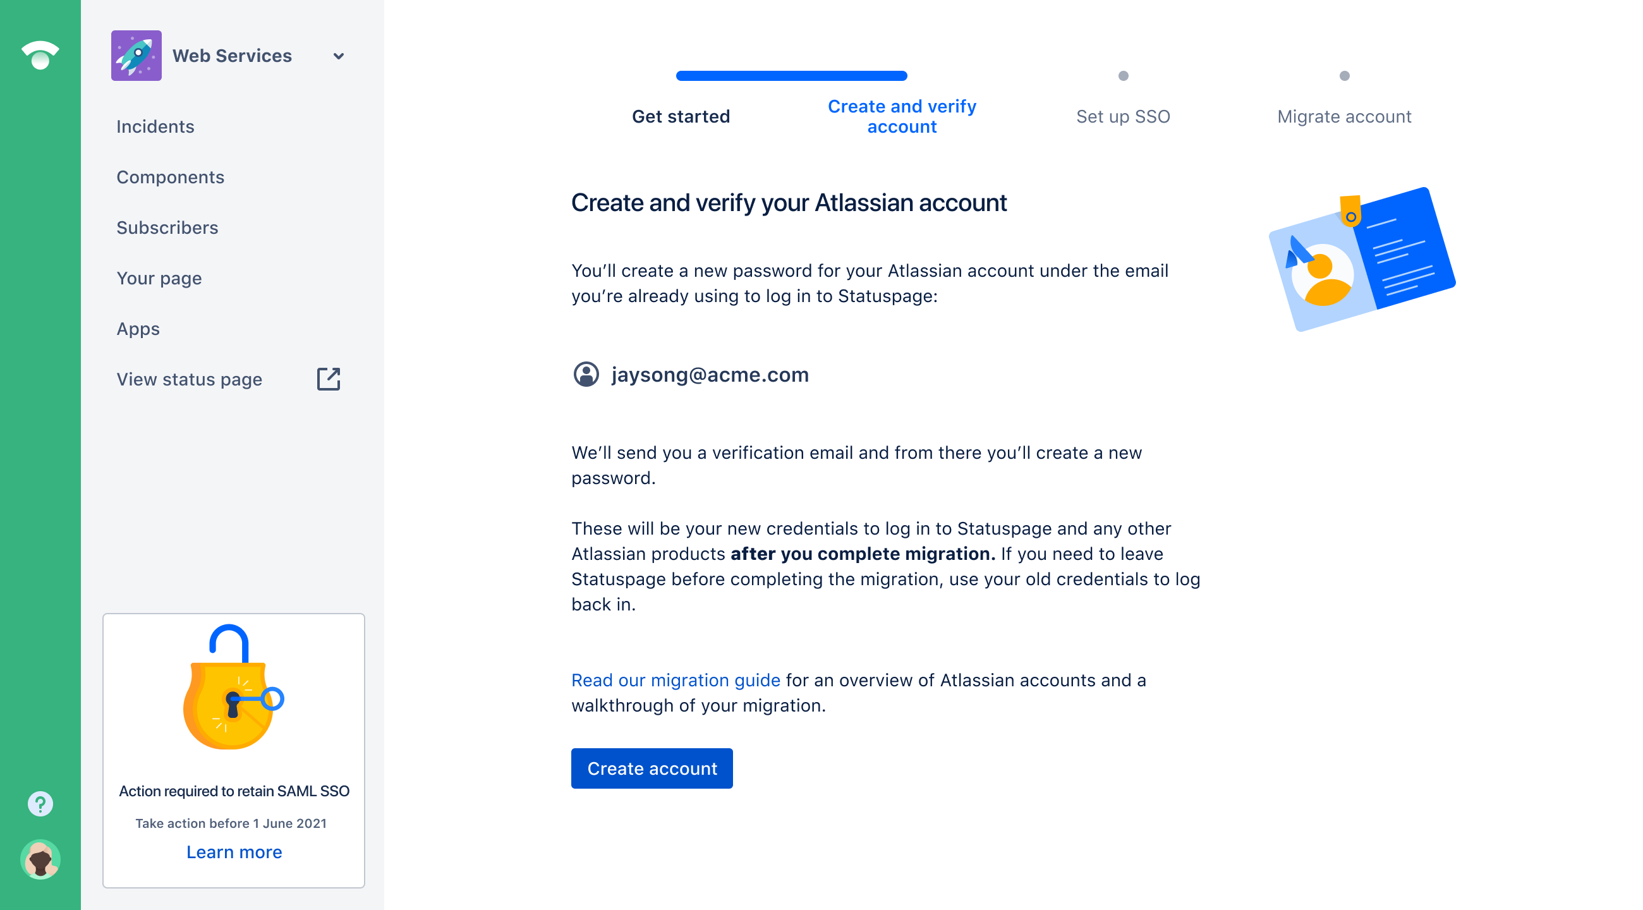Screen dimensions: 1643x910
Task: Select Subscribers in the sidebar
Action: pos(167,227)
